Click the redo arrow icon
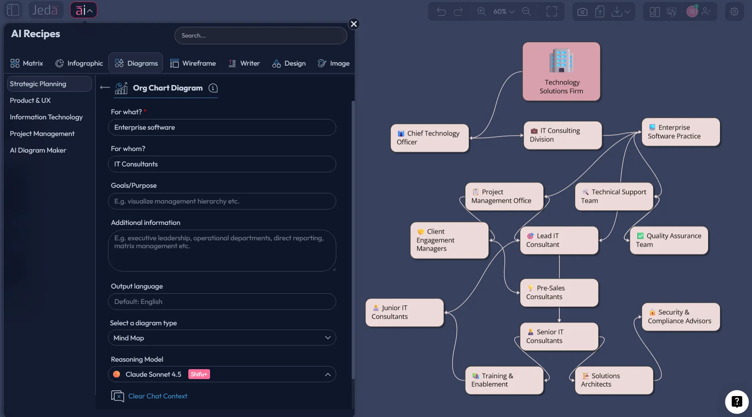752x417 pixels. (x=458, y=11)
